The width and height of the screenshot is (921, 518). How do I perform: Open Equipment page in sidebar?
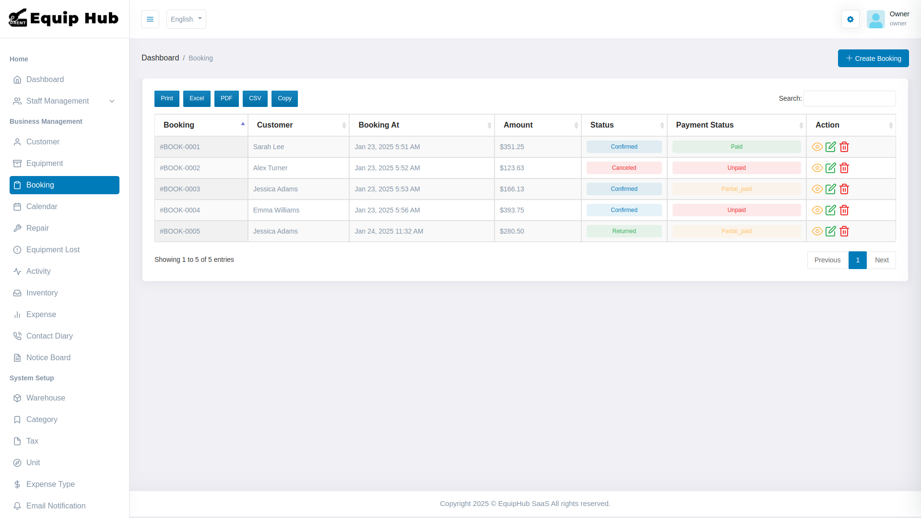64,164
